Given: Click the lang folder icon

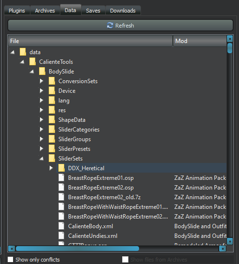Looking at the screenshot, I should (x=52, y=100).
